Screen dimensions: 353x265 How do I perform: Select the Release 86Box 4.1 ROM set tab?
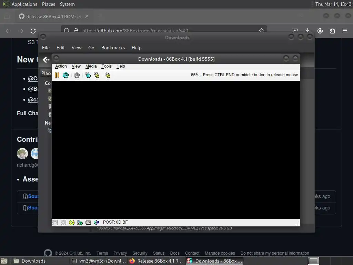pos(53,17)
